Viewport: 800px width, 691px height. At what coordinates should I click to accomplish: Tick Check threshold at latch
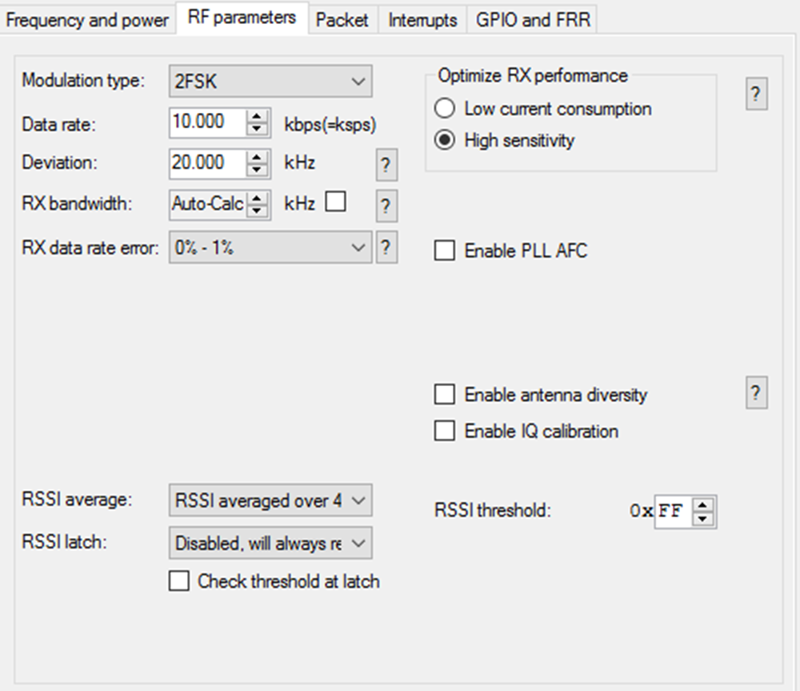pos(178,581)
